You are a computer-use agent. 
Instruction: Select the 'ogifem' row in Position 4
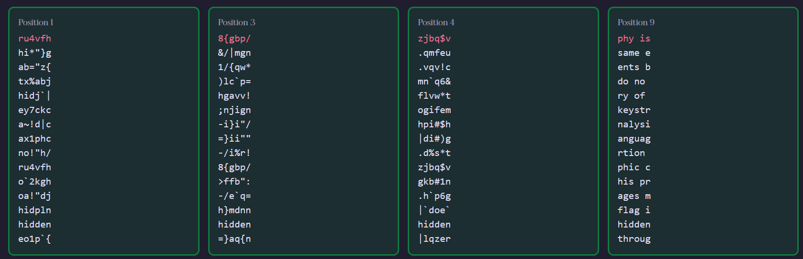point(434,110)
